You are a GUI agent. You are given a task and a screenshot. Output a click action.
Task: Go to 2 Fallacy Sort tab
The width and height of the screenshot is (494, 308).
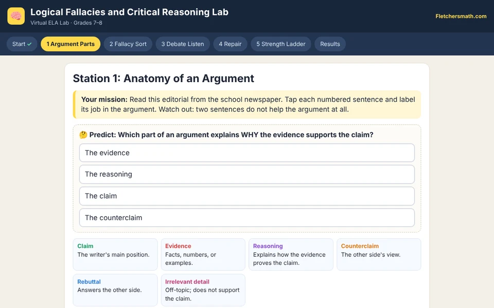(128, 44)
